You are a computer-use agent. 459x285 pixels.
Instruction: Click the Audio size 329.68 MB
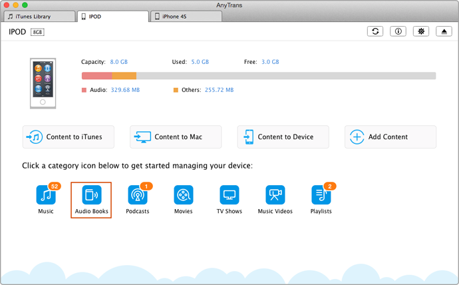click(125, 90)
